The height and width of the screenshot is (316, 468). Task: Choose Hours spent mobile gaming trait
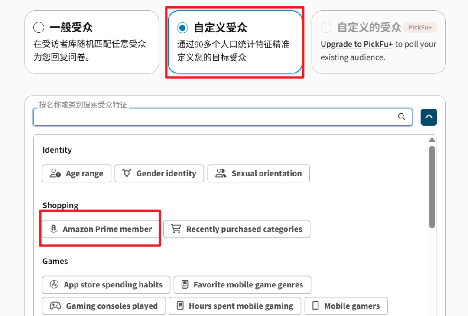click(235, 306)
